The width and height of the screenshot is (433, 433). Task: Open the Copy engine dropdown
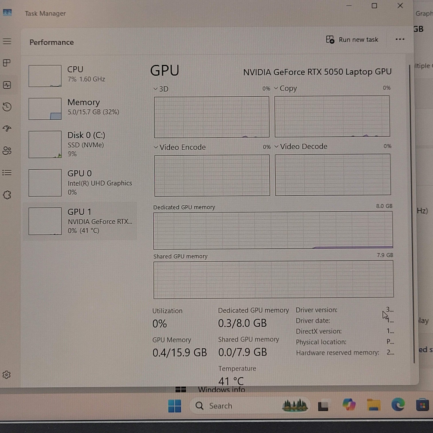(286, 88)
